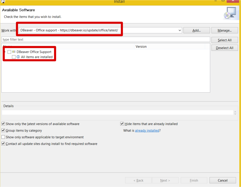Check the All items are installed checkbox

click(14, 57)
